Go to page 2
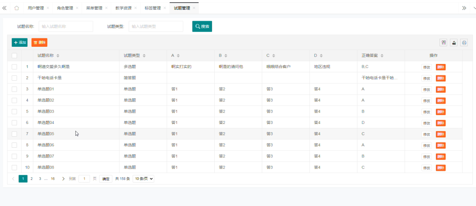The width and height of the screenshot is (476, 206). click(32, 179)
